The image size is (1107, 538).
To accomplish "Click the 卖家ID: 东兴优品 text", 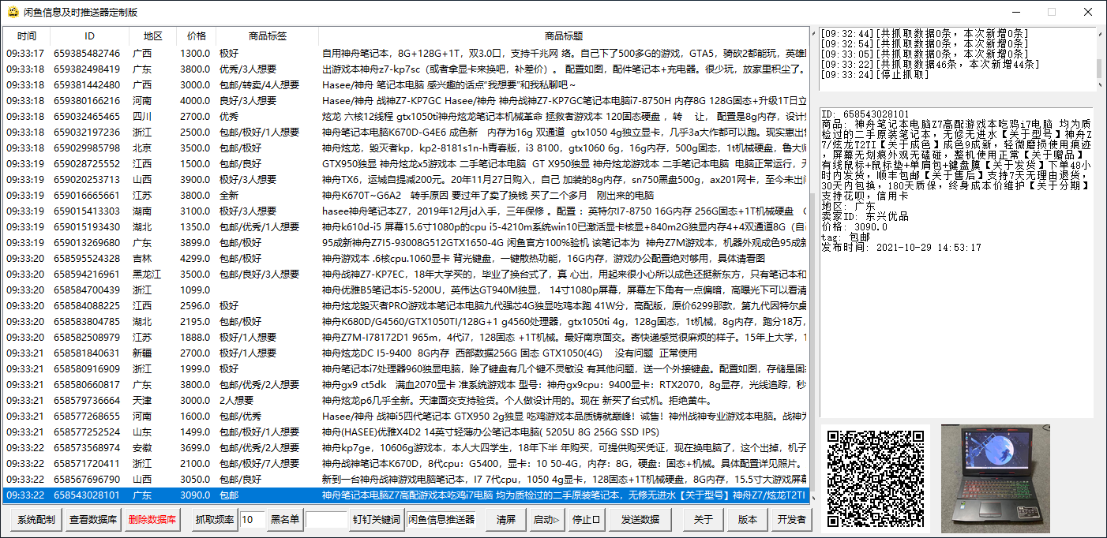I will tap(865, 216).
